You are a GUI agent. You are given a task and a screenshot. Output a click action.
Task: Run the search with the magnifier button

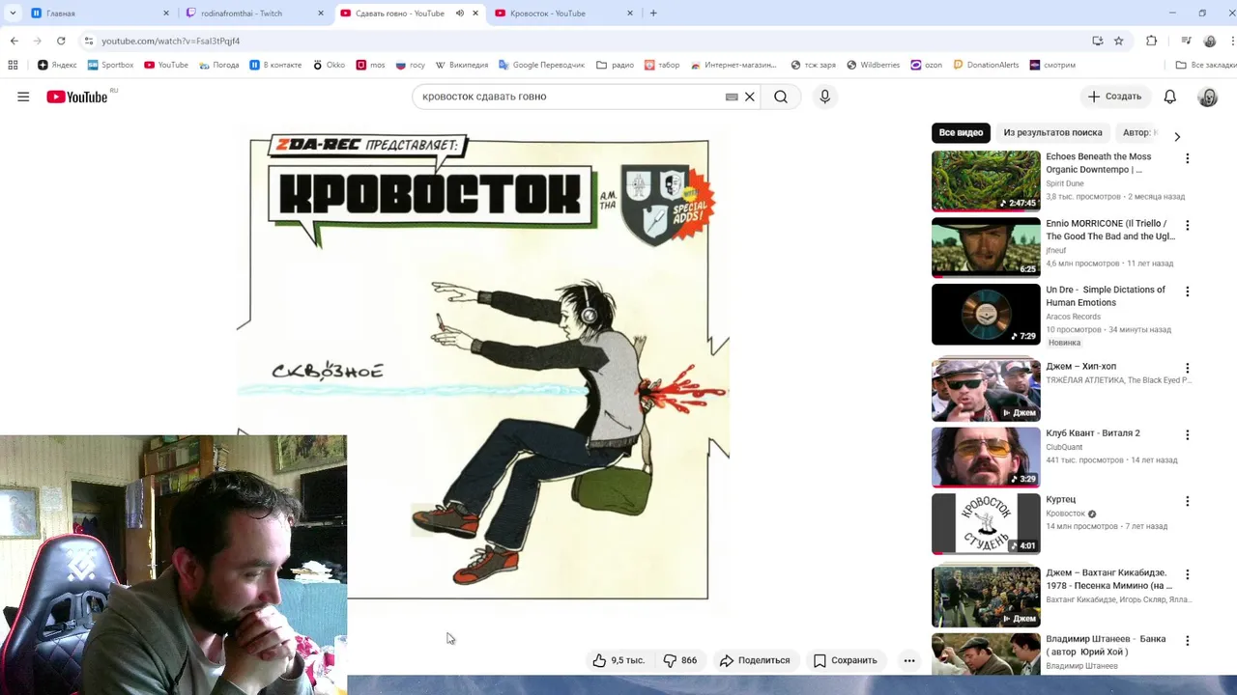(x=781, y=97)
